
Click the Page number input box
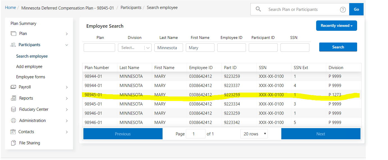click(196, 134)
